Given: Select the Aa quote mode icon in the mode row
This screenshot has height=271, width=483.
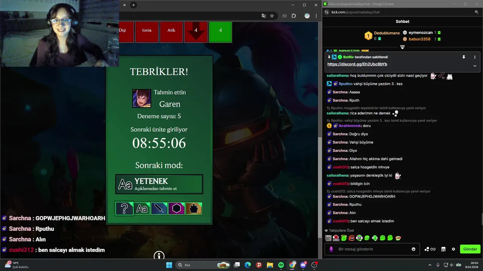Looking at the screenshot, I should point(142,208).
